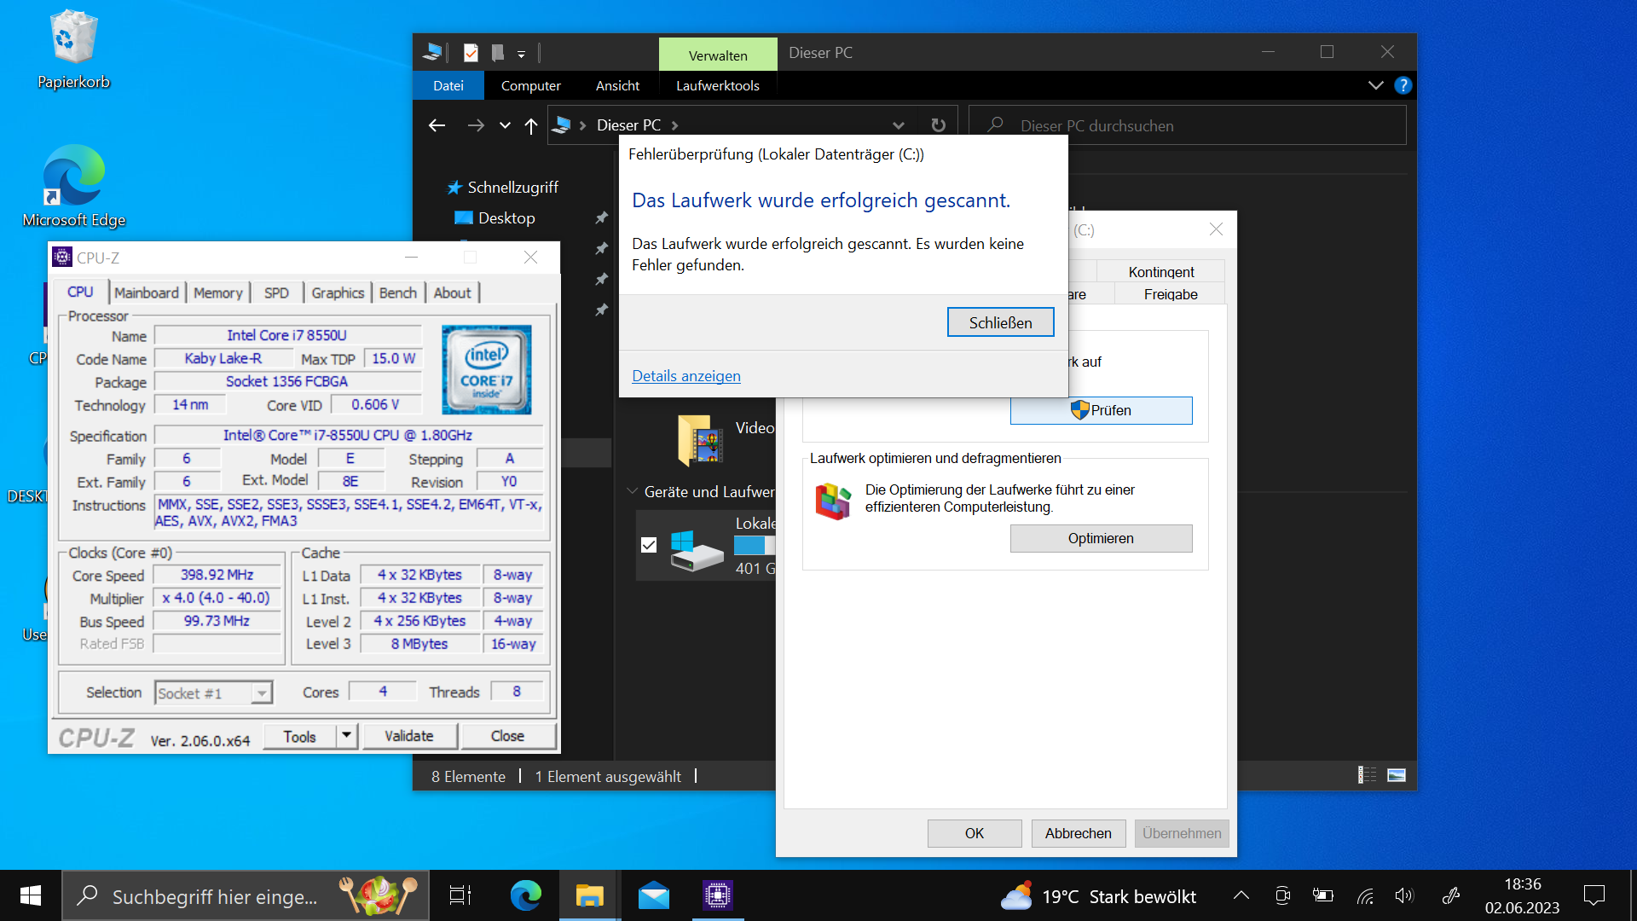Image resolution: width=1637 pixels, height=921 pixels.
Task: Open the Socket #1 selection dropdown
Action: click(x=262, y=693)
